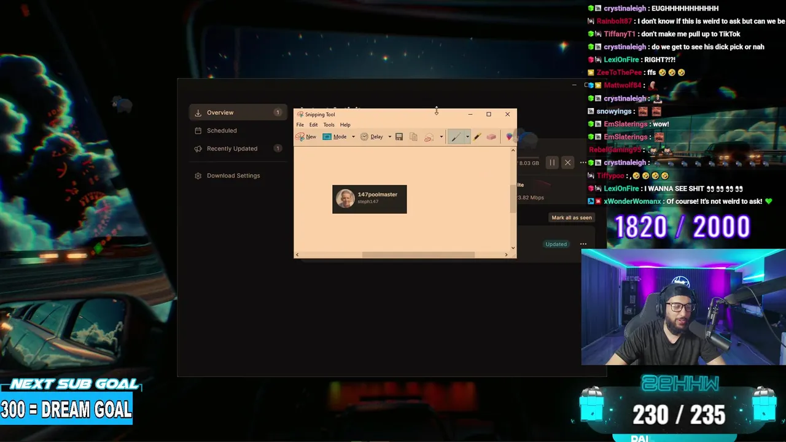
Task: Click the Download Settings gear icon
Action: click(x=198, y=176)
